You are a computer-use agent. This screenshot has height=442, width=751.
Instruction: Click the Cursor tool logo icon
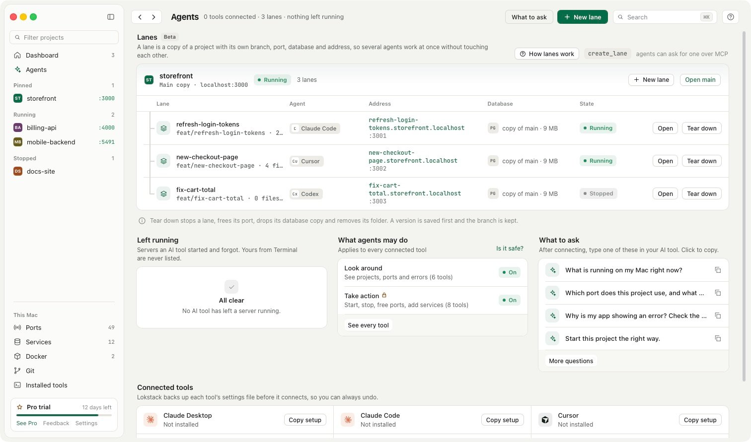(x=545, y=420)
